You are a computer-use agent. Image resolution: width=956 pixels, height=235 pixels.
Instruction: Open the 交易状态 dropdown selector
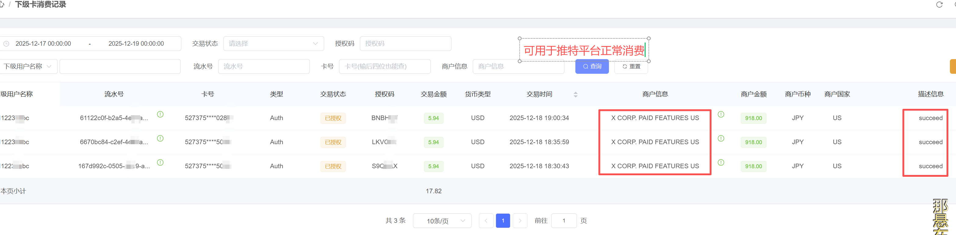pos(273,44)
